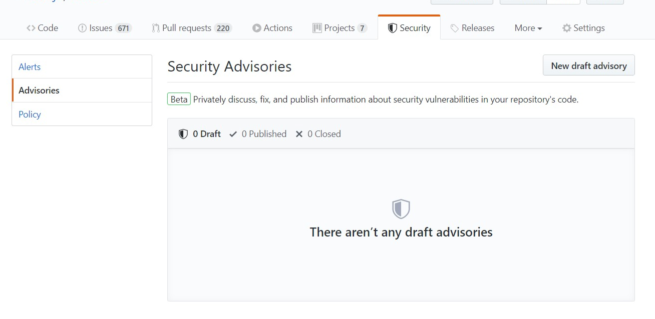Click the More dropdown caret arrow

coord(540,28)
